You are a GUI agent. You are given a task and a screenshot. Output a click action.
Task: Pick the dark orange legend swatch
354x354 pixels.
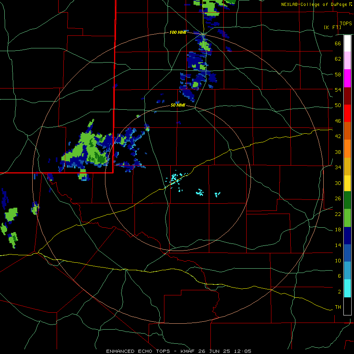(347, 131)
